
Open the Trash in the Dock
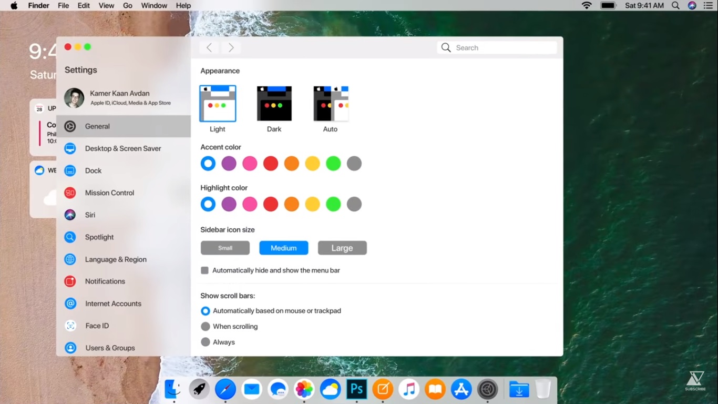(x=543, y=389)
